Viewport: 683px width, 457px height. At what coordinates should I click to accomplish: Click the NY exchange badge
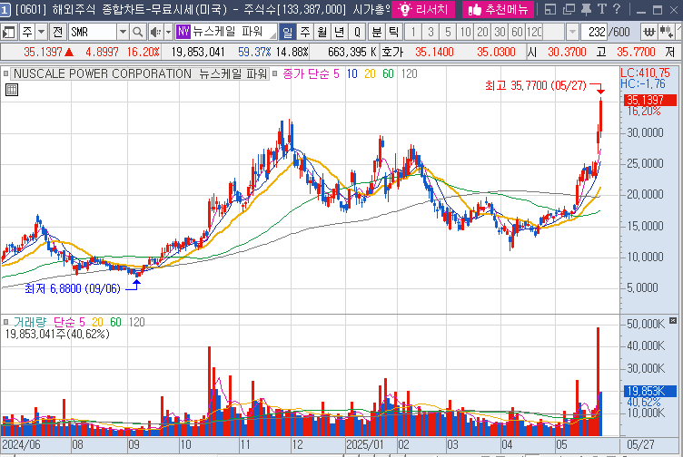pyautogui.click(x=183, y=32)
